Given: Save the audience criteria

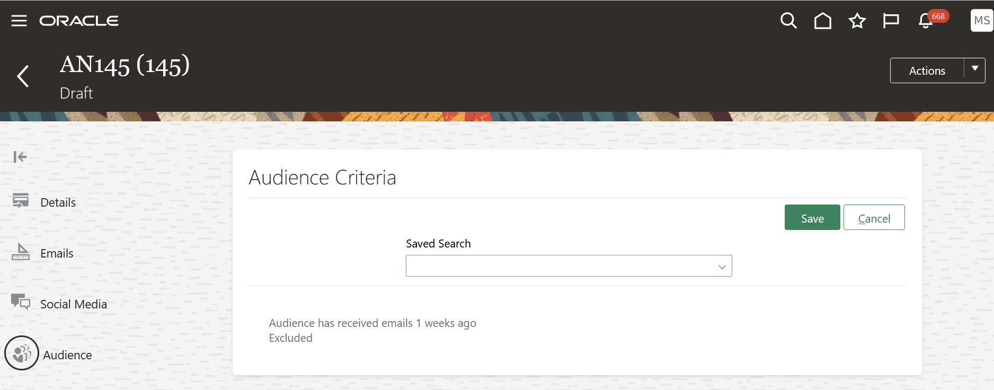Looking at the screenshot, I should click(x=812, y=217).
